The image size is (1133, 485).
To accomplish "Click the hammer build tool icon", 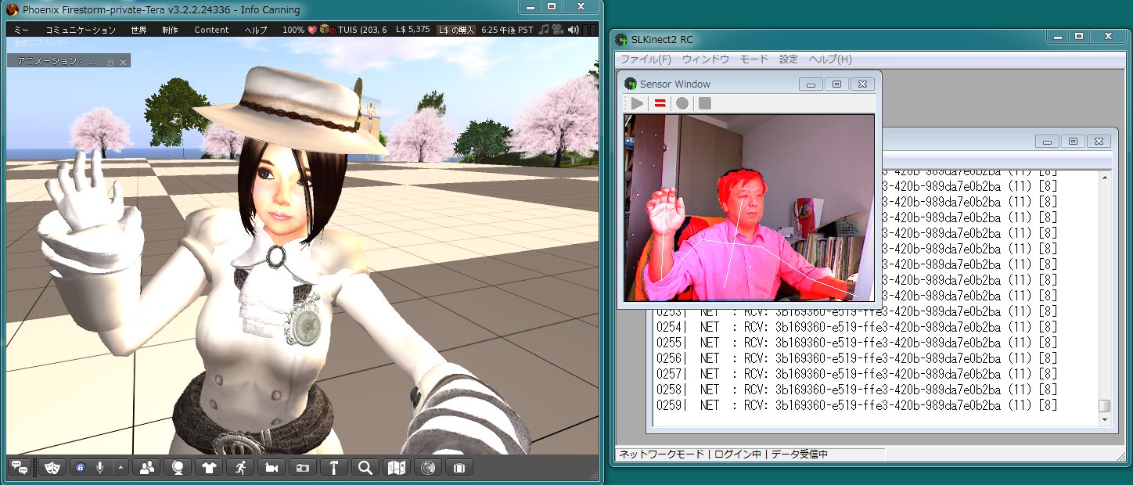I will tap(333, 467).
